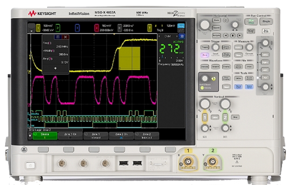
Task: Push the Save/Recall key
Action: click(238, 67)
